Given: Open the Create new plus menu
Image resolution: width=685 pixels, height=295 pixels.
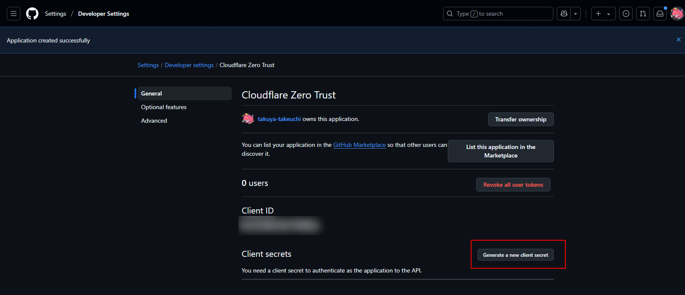Looking at the screenshot, I should click(x=603, y=14).
